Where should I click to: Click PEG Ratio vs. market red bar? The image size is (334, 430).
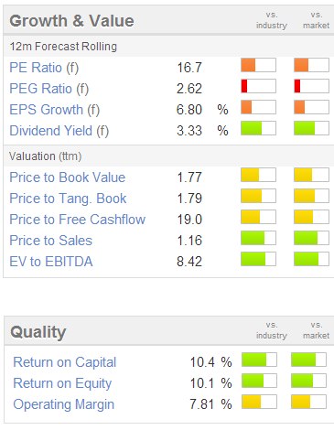tap(311, 86)
